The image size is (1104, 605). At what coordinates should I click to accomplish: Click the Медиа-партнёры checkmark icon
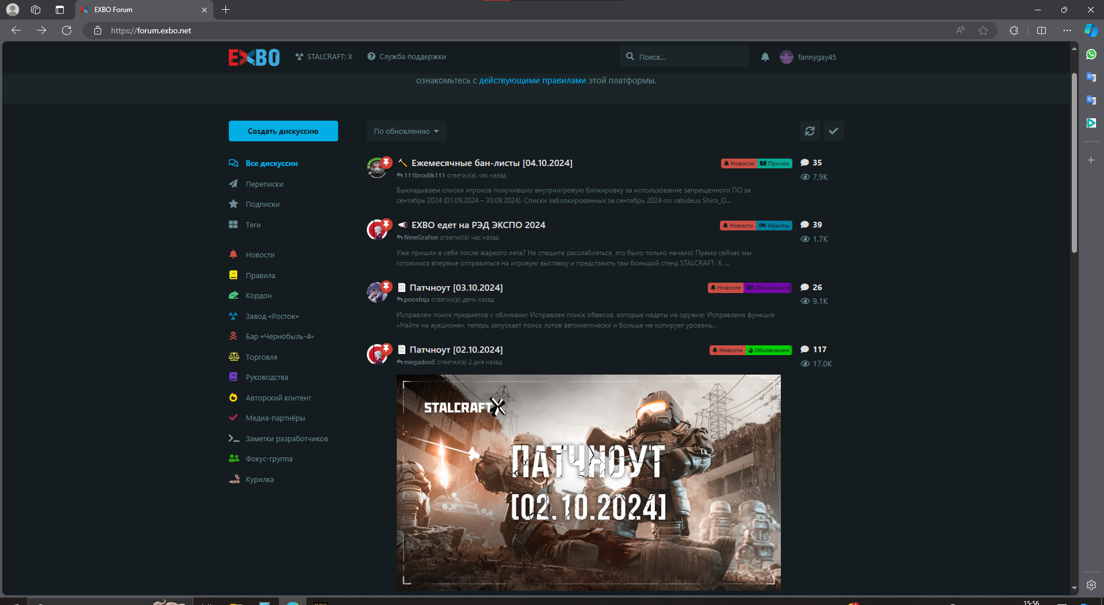coord(233,418)
